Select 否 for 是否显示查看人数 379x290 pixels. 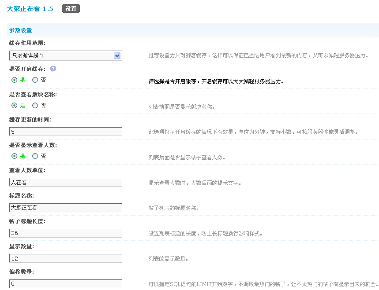pos(35,156)
